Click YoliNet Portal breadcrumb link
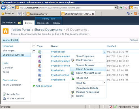Image resolution: width=139 pixels, height=109 pixels. pos(21,30)
